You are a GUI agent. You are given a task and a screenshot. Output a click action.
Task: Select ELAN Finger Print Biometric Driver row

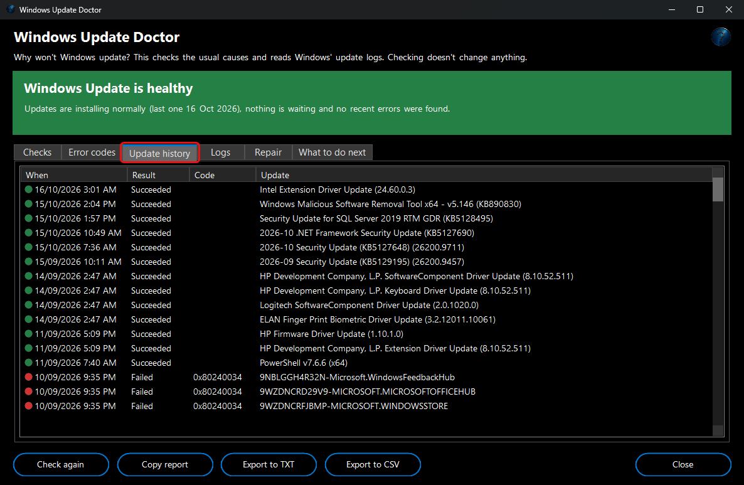366,319
